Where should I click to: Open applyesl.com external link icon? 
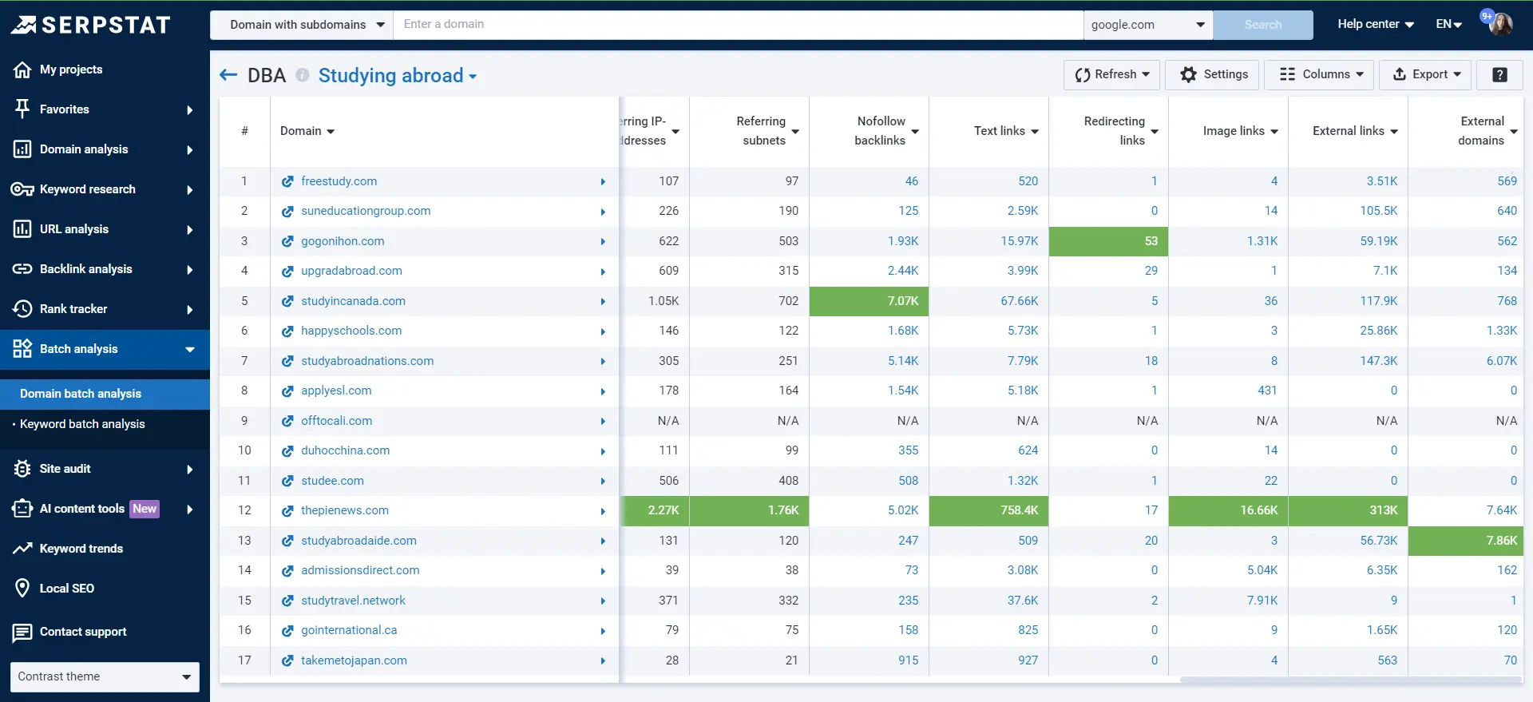point(287,391)
